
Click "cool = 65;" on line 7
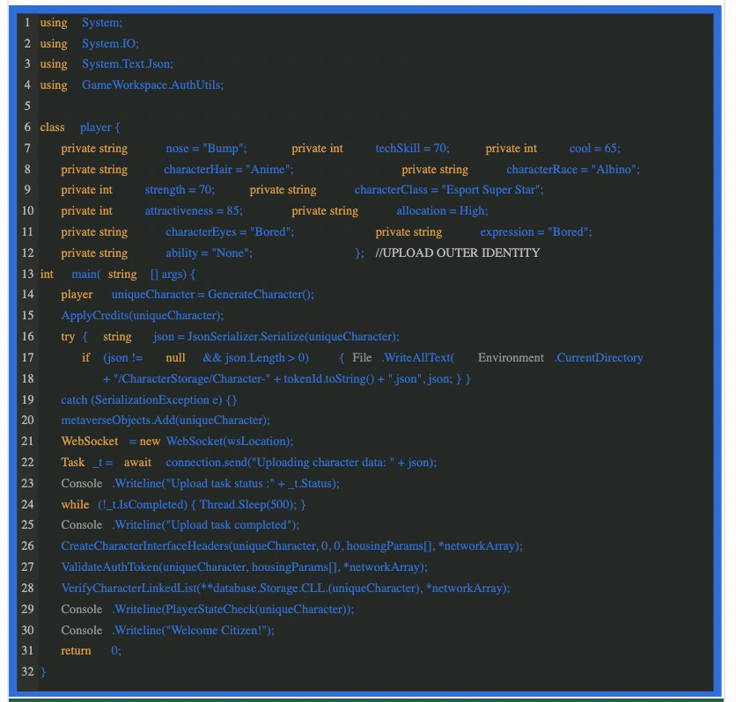[x=595, y=148]
